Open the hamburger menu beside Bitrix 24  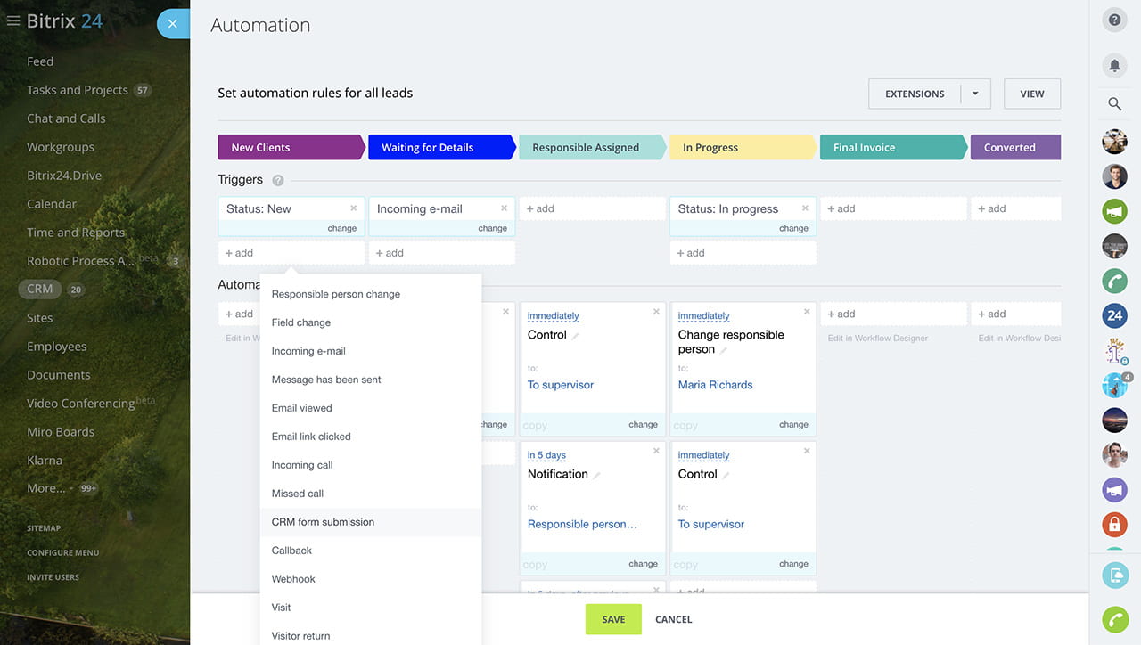(x=13, y=21)
